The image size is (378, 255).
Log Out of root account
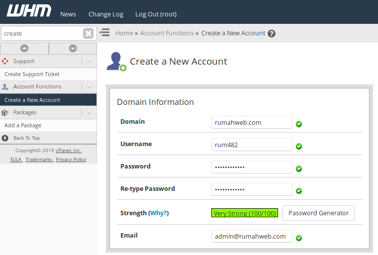[156, 14]
